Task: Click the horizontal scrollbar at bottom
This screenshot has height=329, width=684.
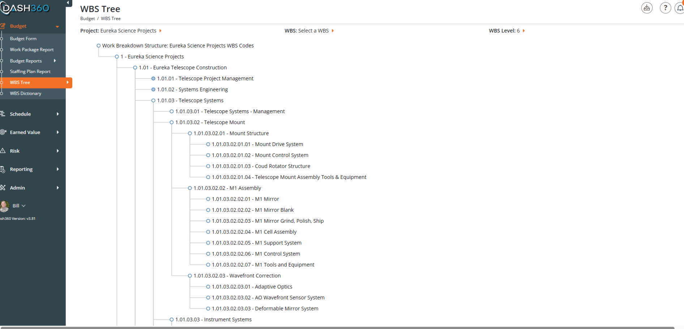Action: point(337,328)
